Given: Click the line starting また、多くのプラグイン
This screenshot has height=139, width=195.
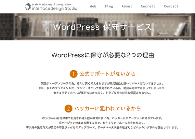Looking at the screenshot, I should click(102, 88).
